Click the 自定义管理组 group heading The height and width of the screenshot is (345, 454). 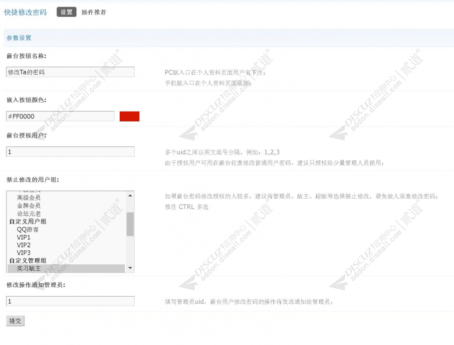(x=28, y=261)
